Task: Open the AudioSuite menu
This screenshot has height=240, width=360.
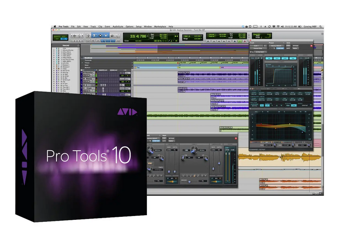Action: [x=118, y=27]
